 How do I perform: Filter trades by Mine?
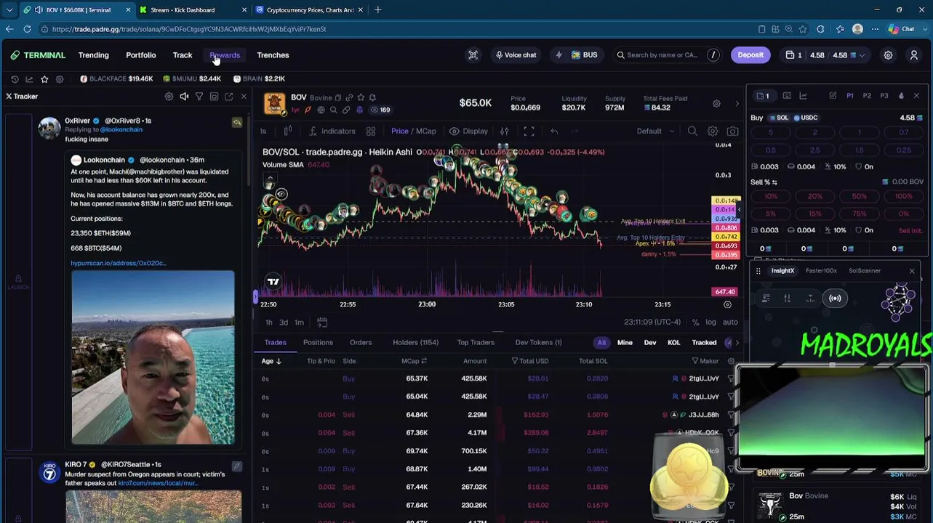pyautogui.click(x=625, y=342)
